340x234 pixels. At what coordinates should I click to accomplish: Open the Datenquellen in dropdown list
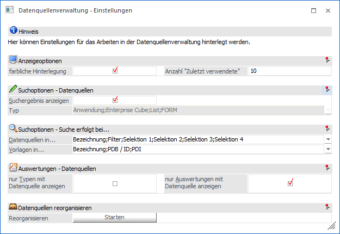[x=327, y=140]
